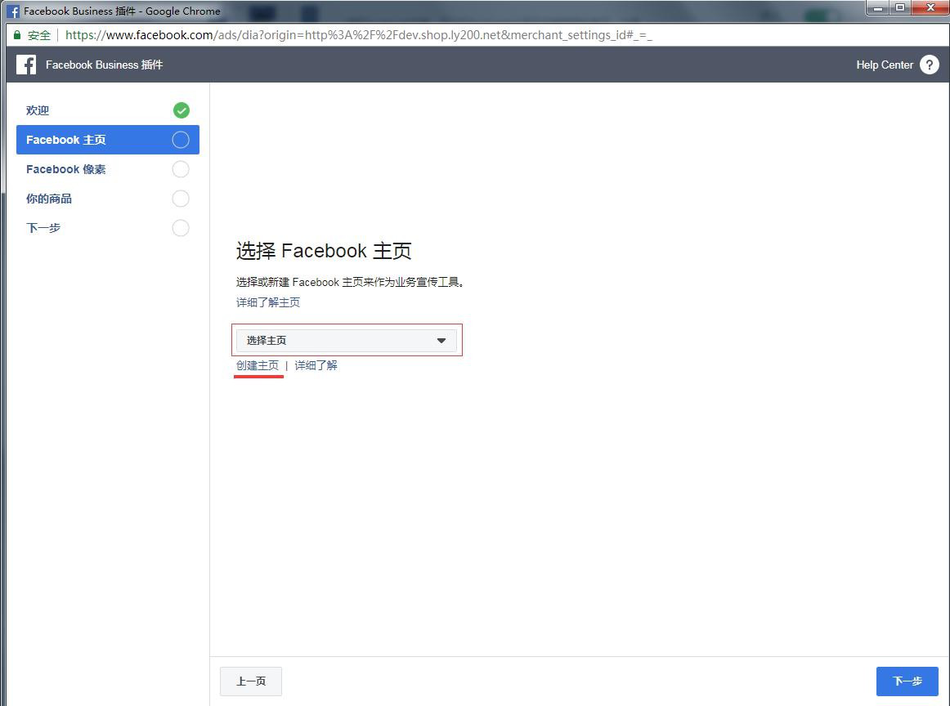
Task: Select the Facebook 主页 step
Action: pyautogui.click(x=108, y=140)
